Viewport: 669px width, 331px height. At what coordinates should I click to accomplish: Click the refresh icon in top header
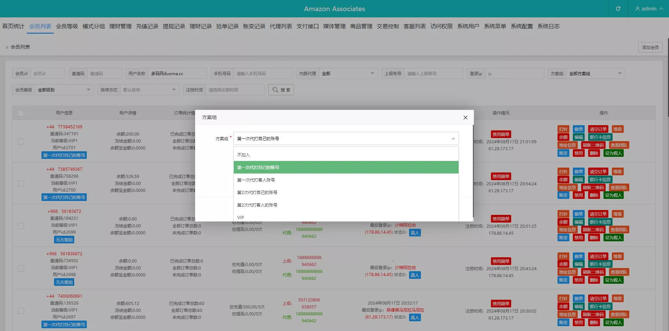pyautogui.click(x=618, y=9)
